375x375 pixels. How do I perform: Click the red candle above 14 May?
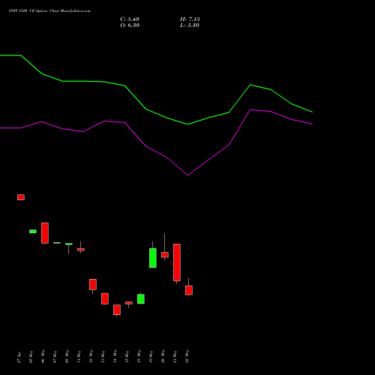click(117, 310)
